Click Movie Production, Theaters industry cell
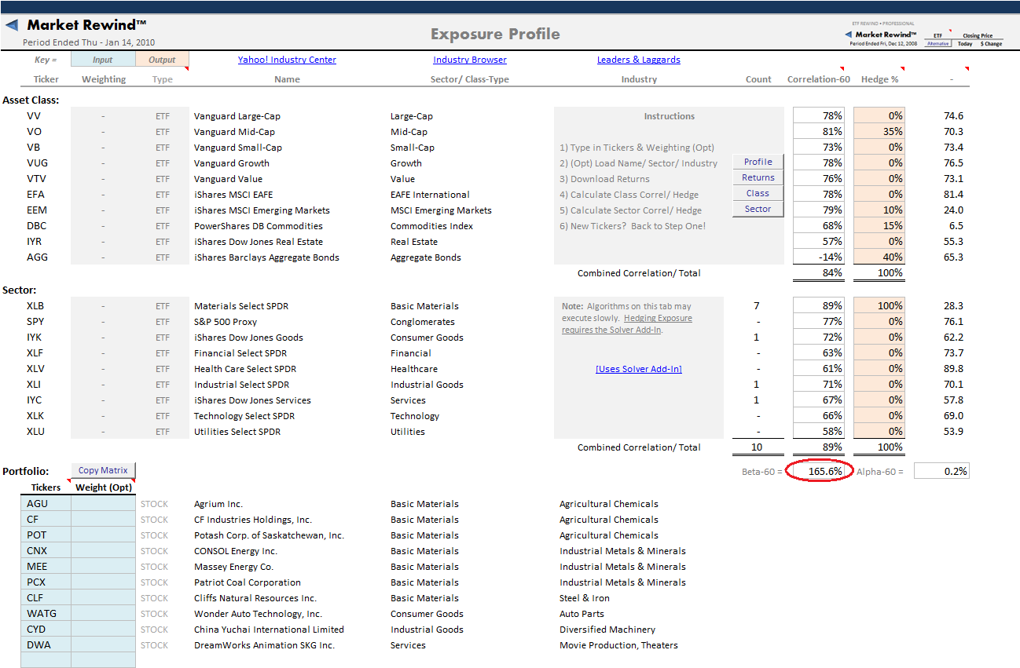This screenshot has width=1020, height=668. (618, 645)
